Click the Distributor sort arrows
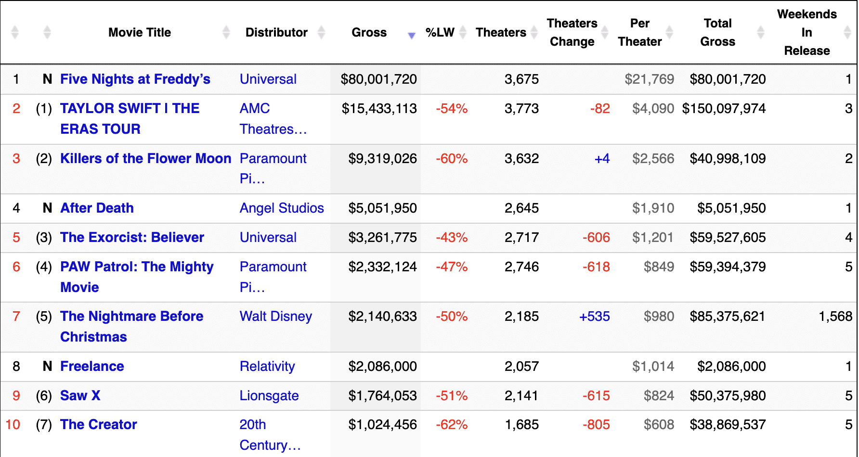This screenshot has width=859, height=457. (322, 32)
